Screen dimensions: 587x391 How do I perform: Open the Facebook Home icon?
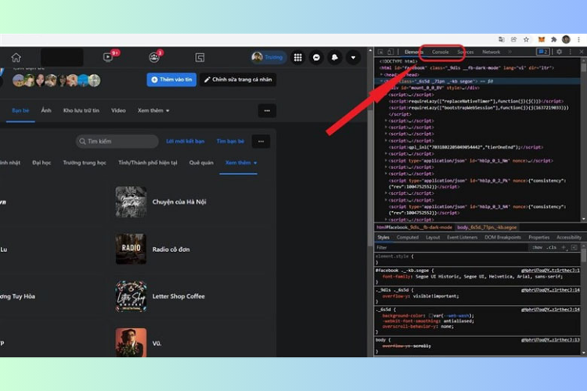[x=16, y=57]
